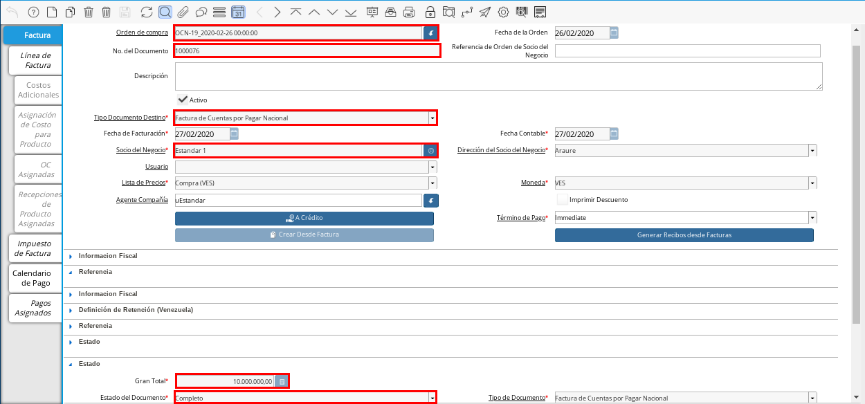
Task: Click the Undo changes arrow icon
Action: pos(12,12)
